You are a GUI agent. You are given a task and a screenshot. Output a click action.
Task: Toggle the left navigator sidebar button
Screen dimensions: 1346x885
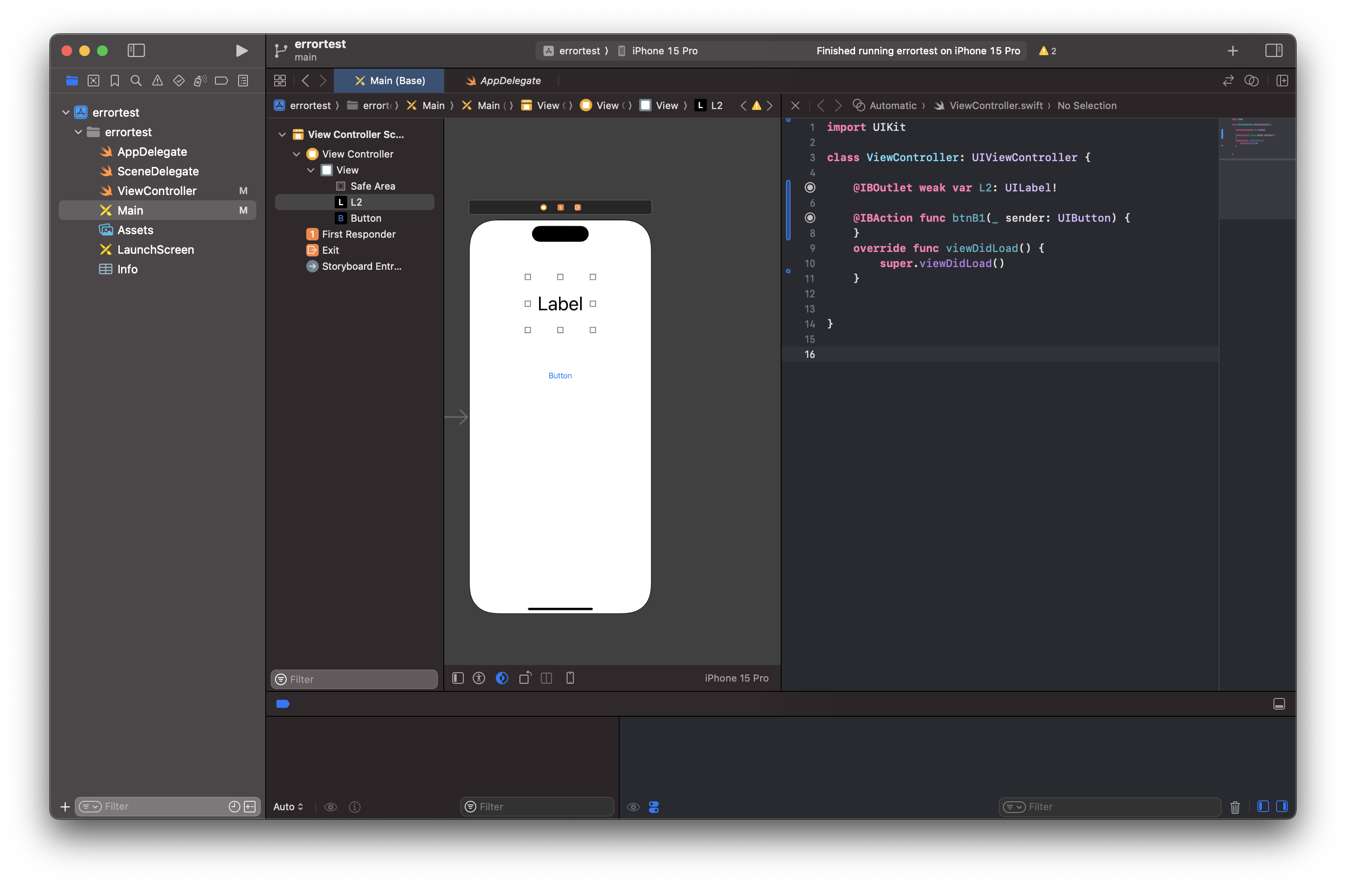pyautogui.click(x=136, y=51)
